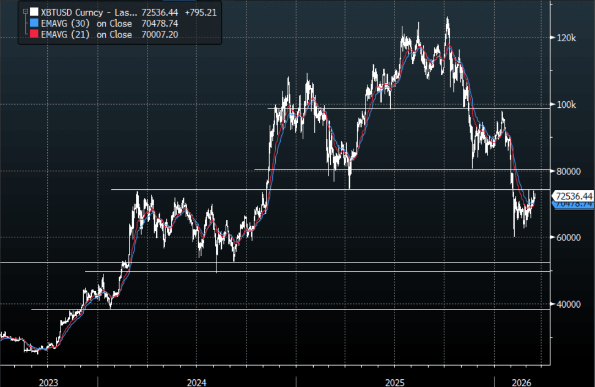Image resolution: width=595 pixels, height=387 pixels.
Task: Click the 100k price axis label
Action: [x=566, y=105]
